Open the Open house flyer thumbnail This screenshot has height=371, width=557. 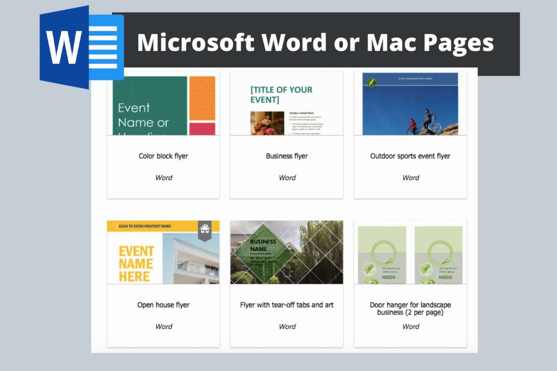[x=163, y=252]
